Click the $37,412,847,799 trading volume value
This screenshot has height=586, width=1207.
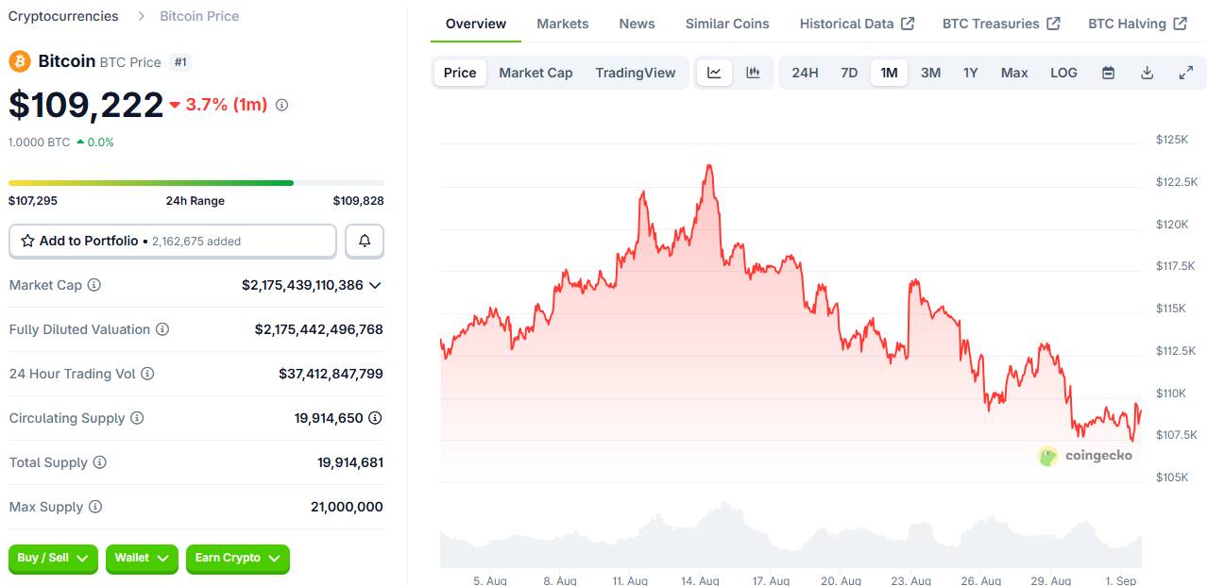coord(331,374)
